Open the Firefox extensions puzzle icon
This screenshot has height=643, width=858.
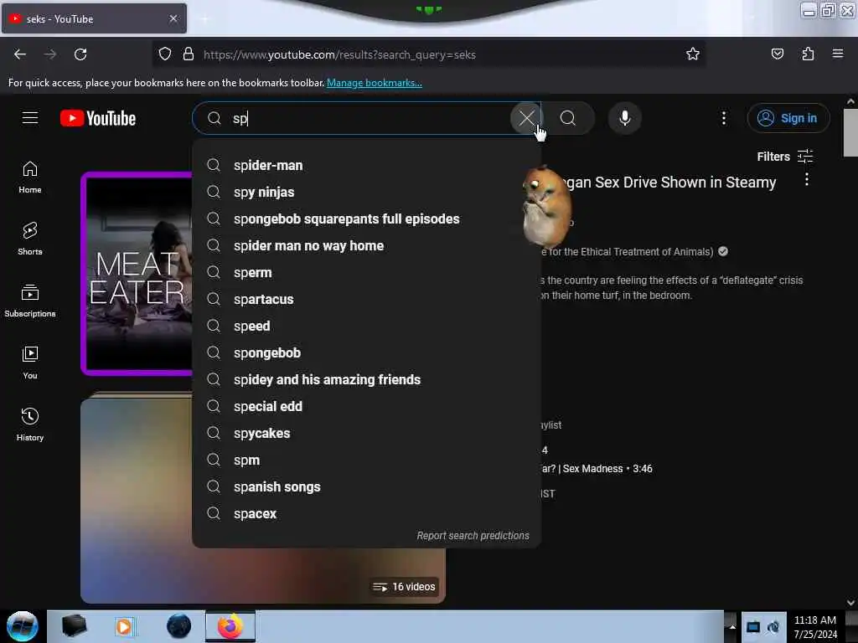pyautogui.click(x=808, y=54)
